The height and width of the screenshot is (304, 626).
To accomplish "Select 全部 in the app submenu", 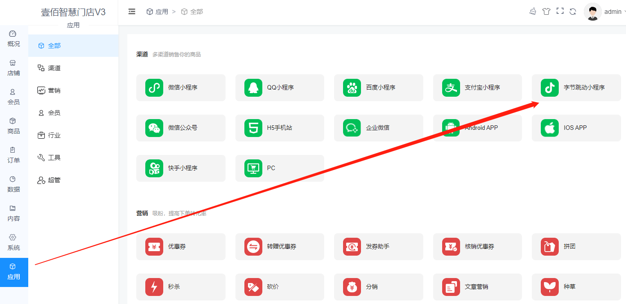I will 74,46.
